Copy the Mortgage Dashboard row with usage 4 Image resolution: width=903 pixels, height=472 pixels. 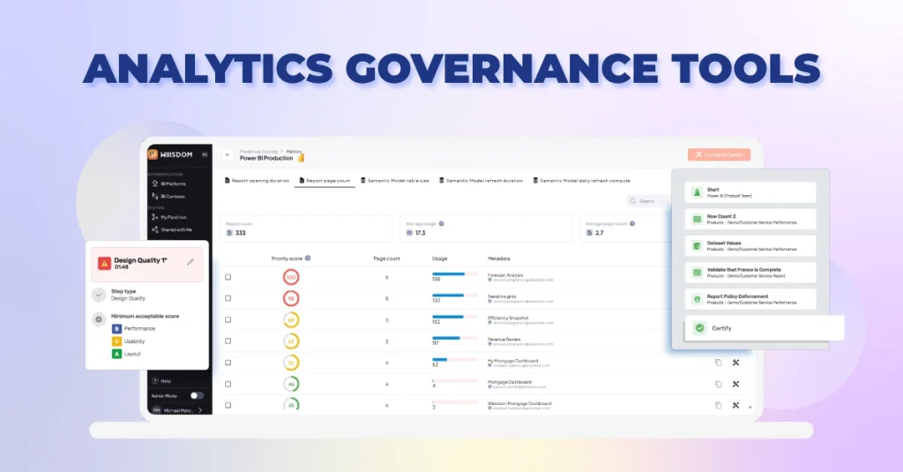tap(718, 384)
